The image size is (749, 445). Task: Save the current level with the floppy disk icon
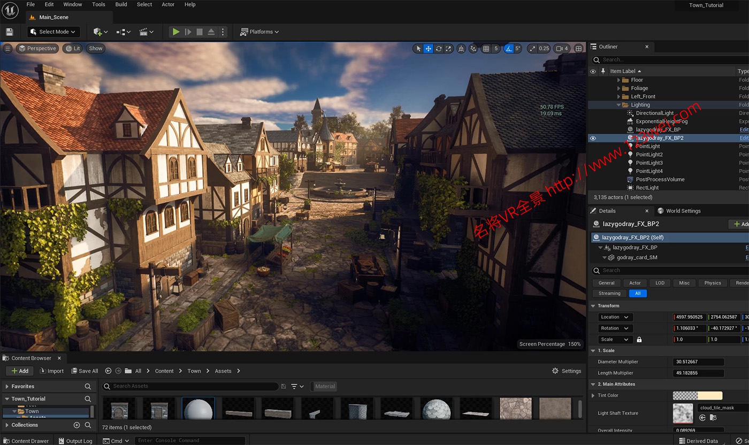click(x=10, y=32)
